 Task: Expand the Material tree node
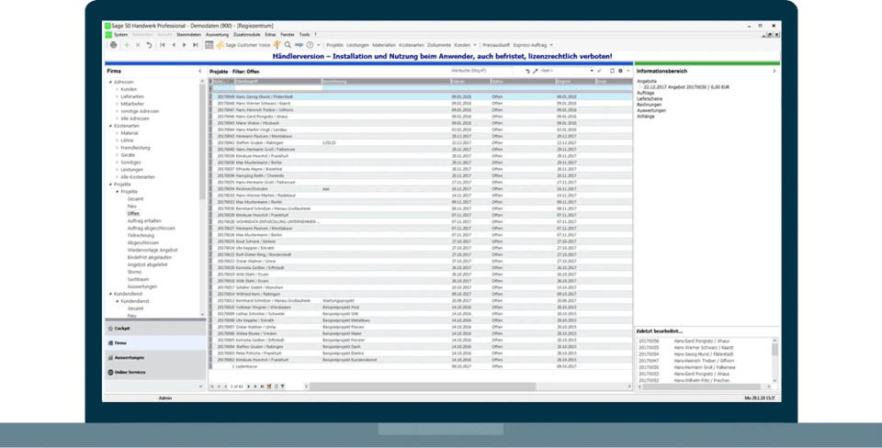[117, 133]
